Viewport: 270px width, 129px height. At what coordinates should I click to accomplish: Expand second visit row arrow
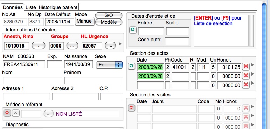tap(252, 115)
